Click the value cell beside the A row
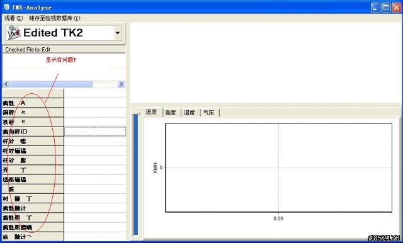The width and height of the screenshot is (403, 243). coord(95,103)
